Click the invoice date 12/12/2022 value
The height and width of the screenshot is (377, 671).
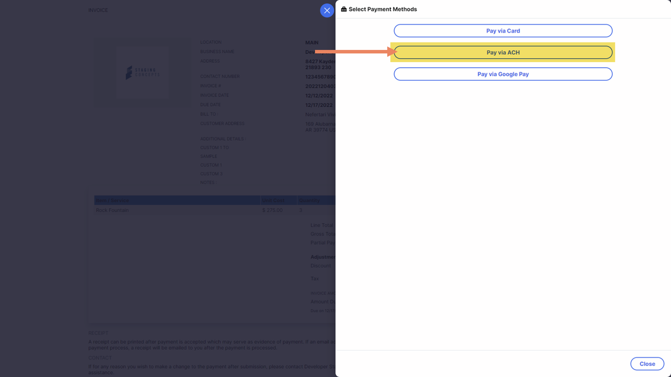point(319,96)
